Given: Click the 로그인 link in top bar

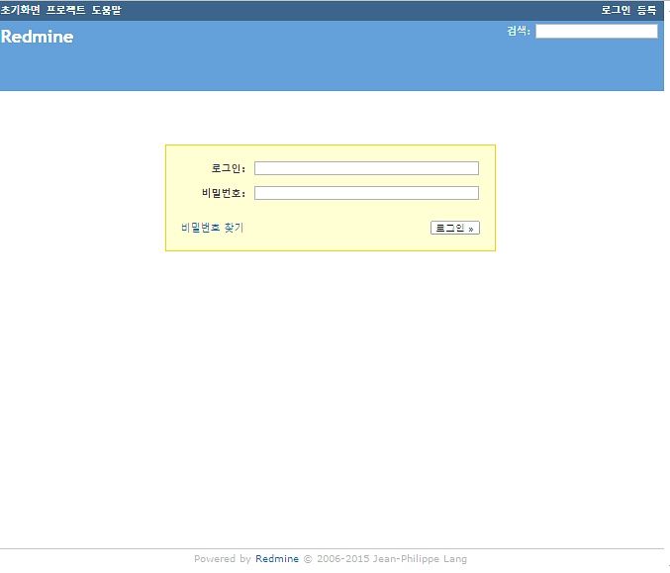Looking at the screenshot, I should pos(616,10).
